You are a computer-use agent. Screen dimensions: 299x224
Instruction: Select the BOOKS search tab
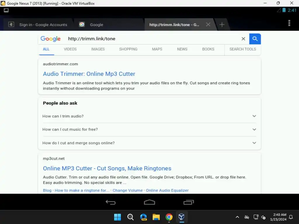pos(208,49)
